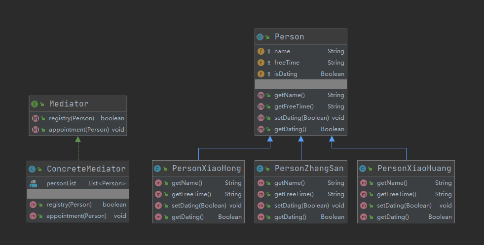
Task: Click the method icon of Mediator's registry(Person)
Action: click(x=36, y=118)
